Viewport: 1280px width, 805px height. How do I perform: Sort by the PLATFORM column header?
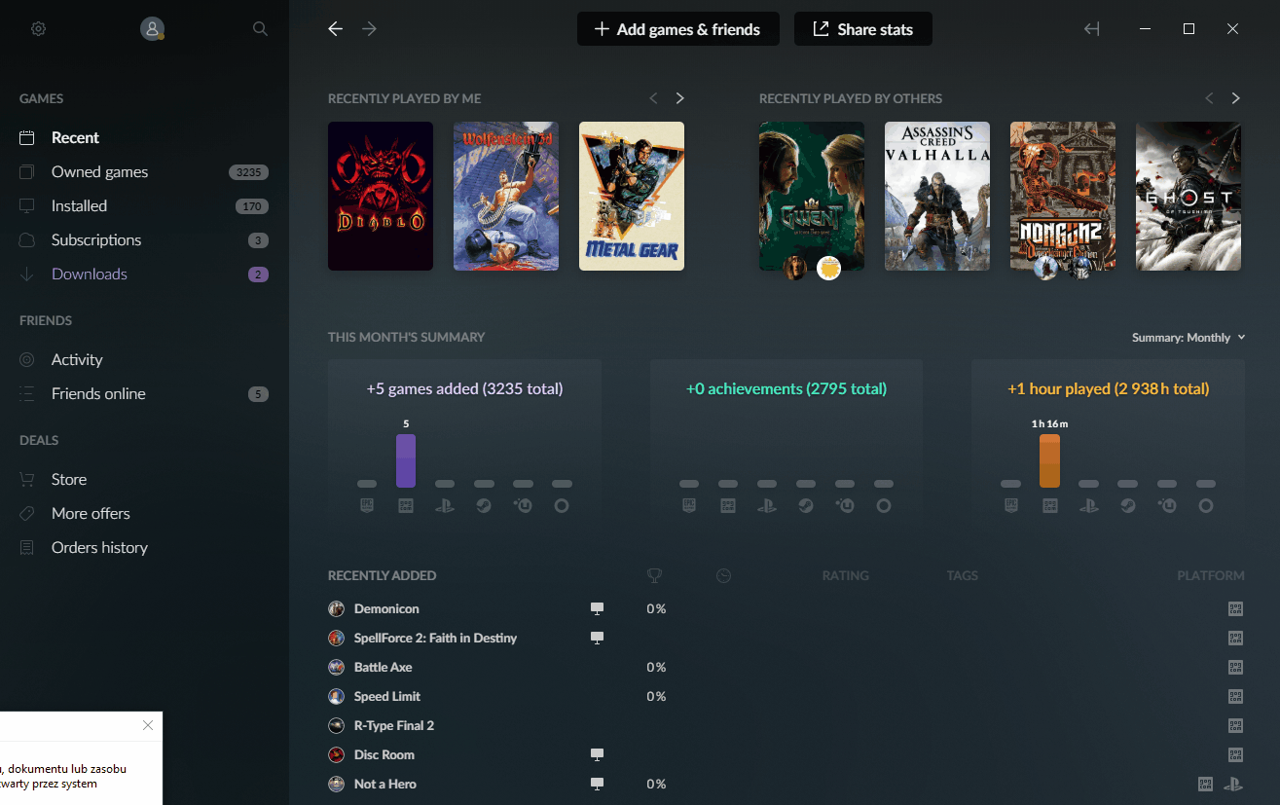pyautogui.click(x=1210, y=575)
